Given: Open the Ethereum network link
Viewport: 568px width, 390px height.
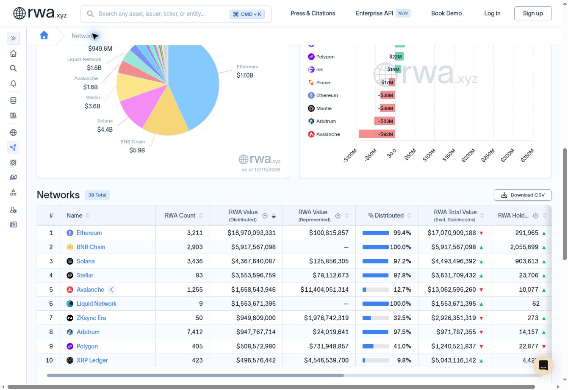Looking at the screenshot, I should click(89, 233).
